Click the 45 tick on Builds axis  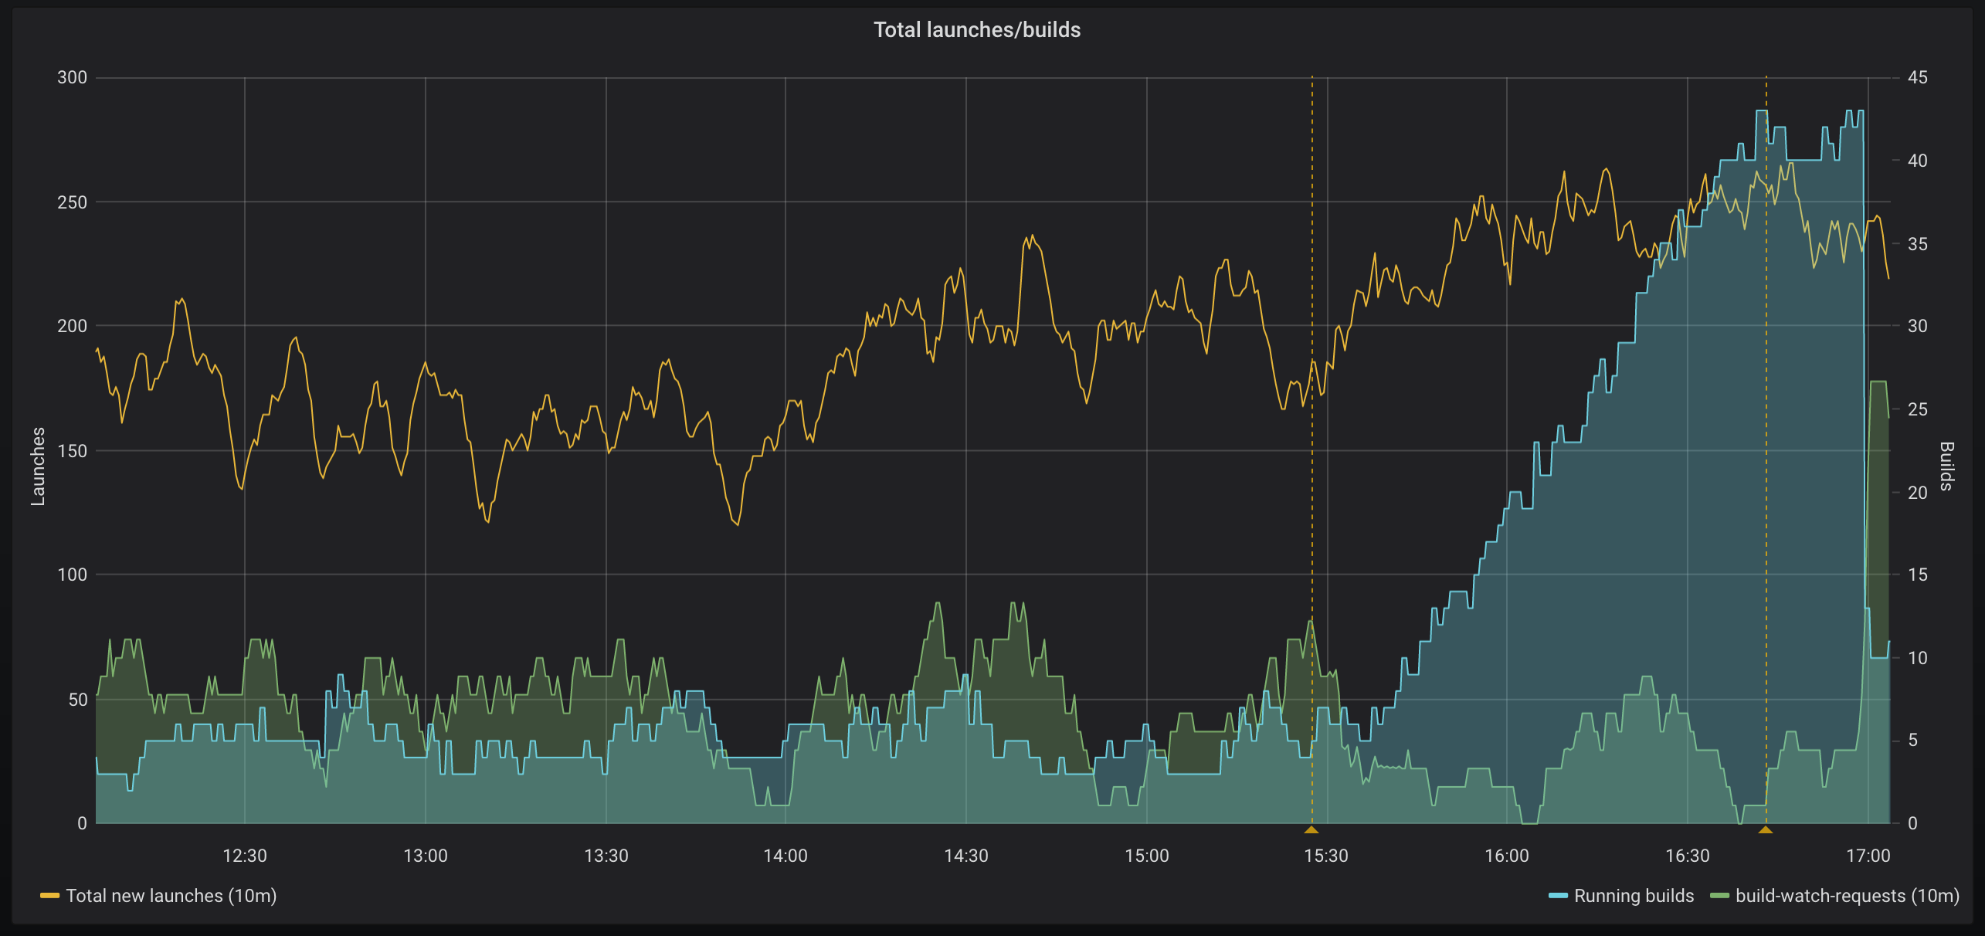[x=1917, y=77]
